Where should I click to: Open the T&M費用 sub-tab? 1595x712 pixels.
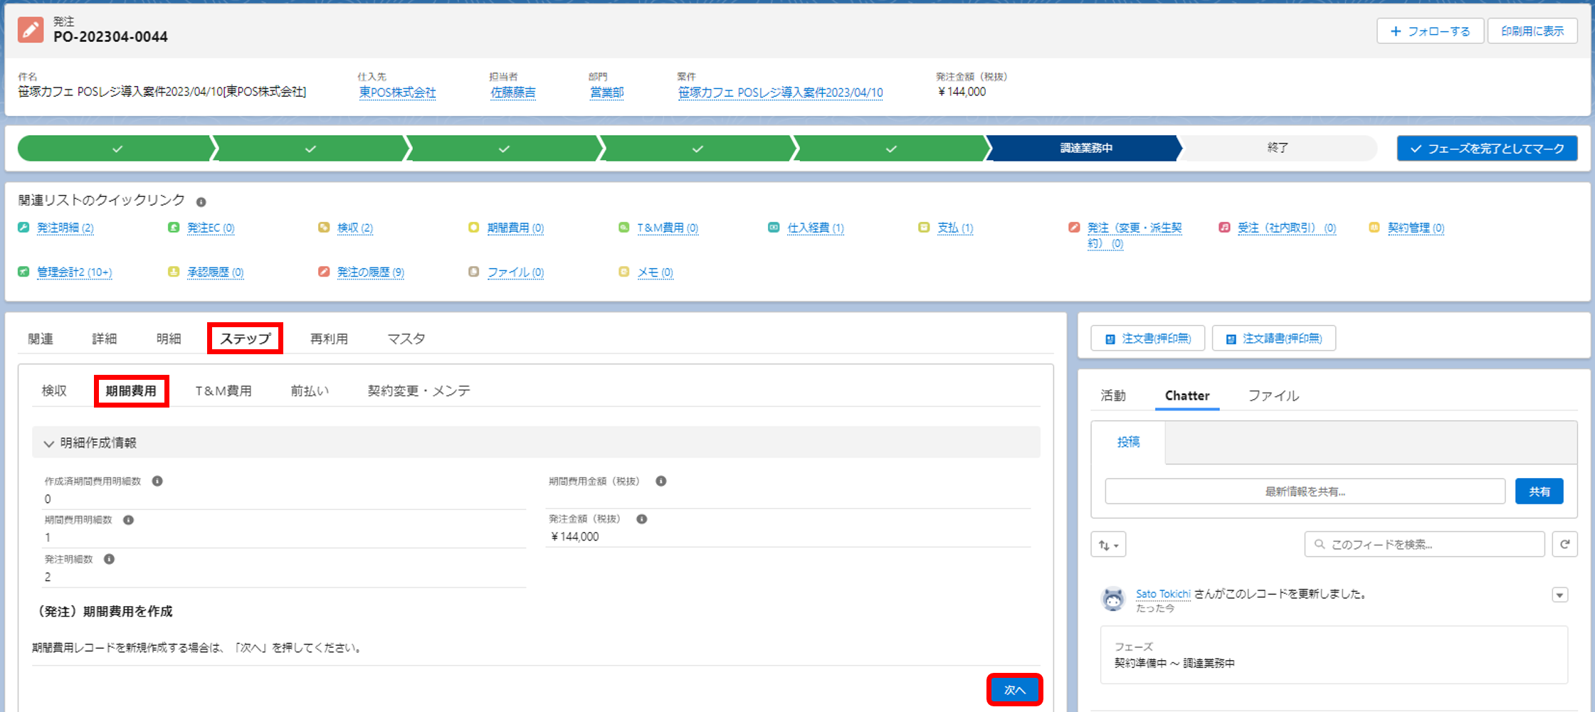point(223,390)
